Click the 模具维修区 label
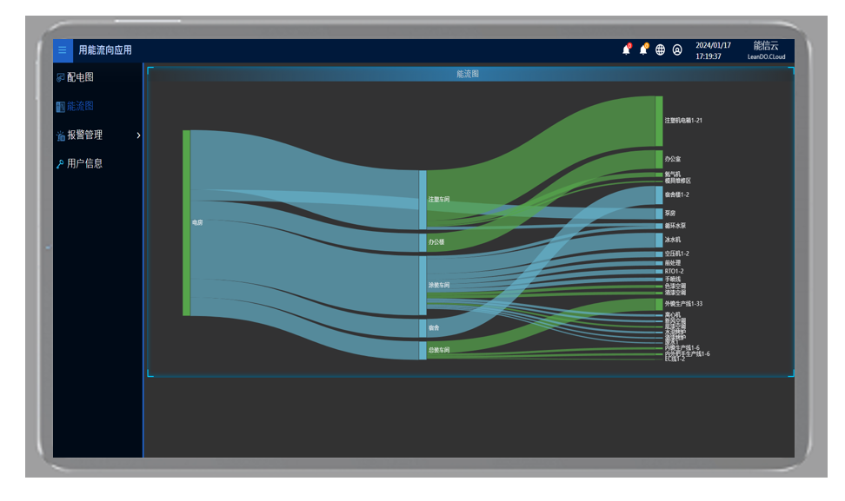The image size is (845, 501). (678, 181)
